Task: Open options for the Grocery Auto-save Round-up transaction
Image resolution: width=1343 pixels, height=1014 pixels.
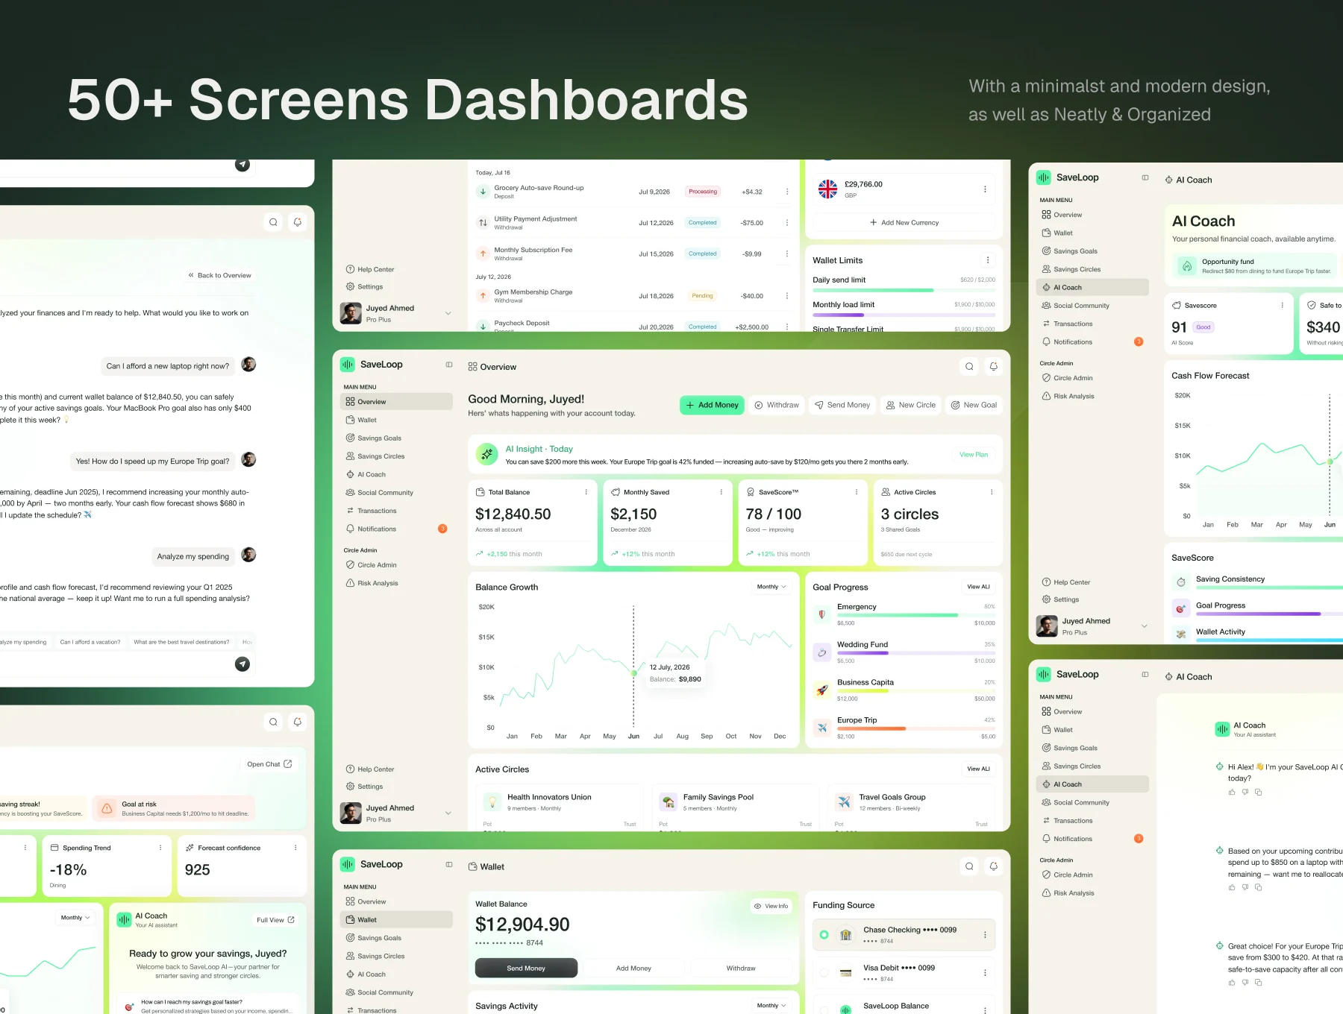Action: click(x=787, y=192)
